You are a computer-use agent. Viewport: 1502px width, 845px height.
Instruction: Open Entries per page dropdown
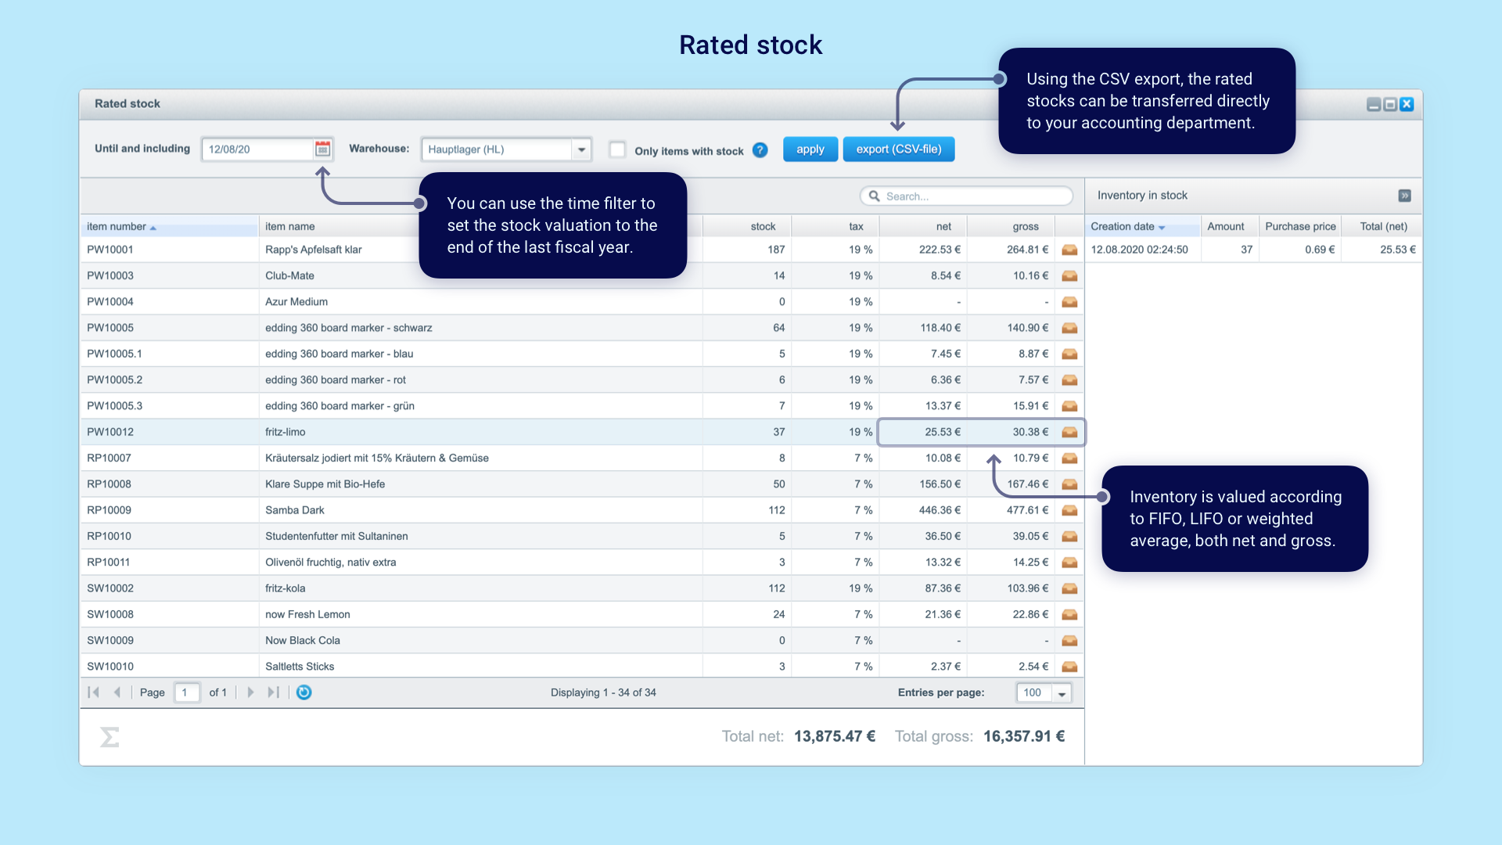tap(1062, 693)
